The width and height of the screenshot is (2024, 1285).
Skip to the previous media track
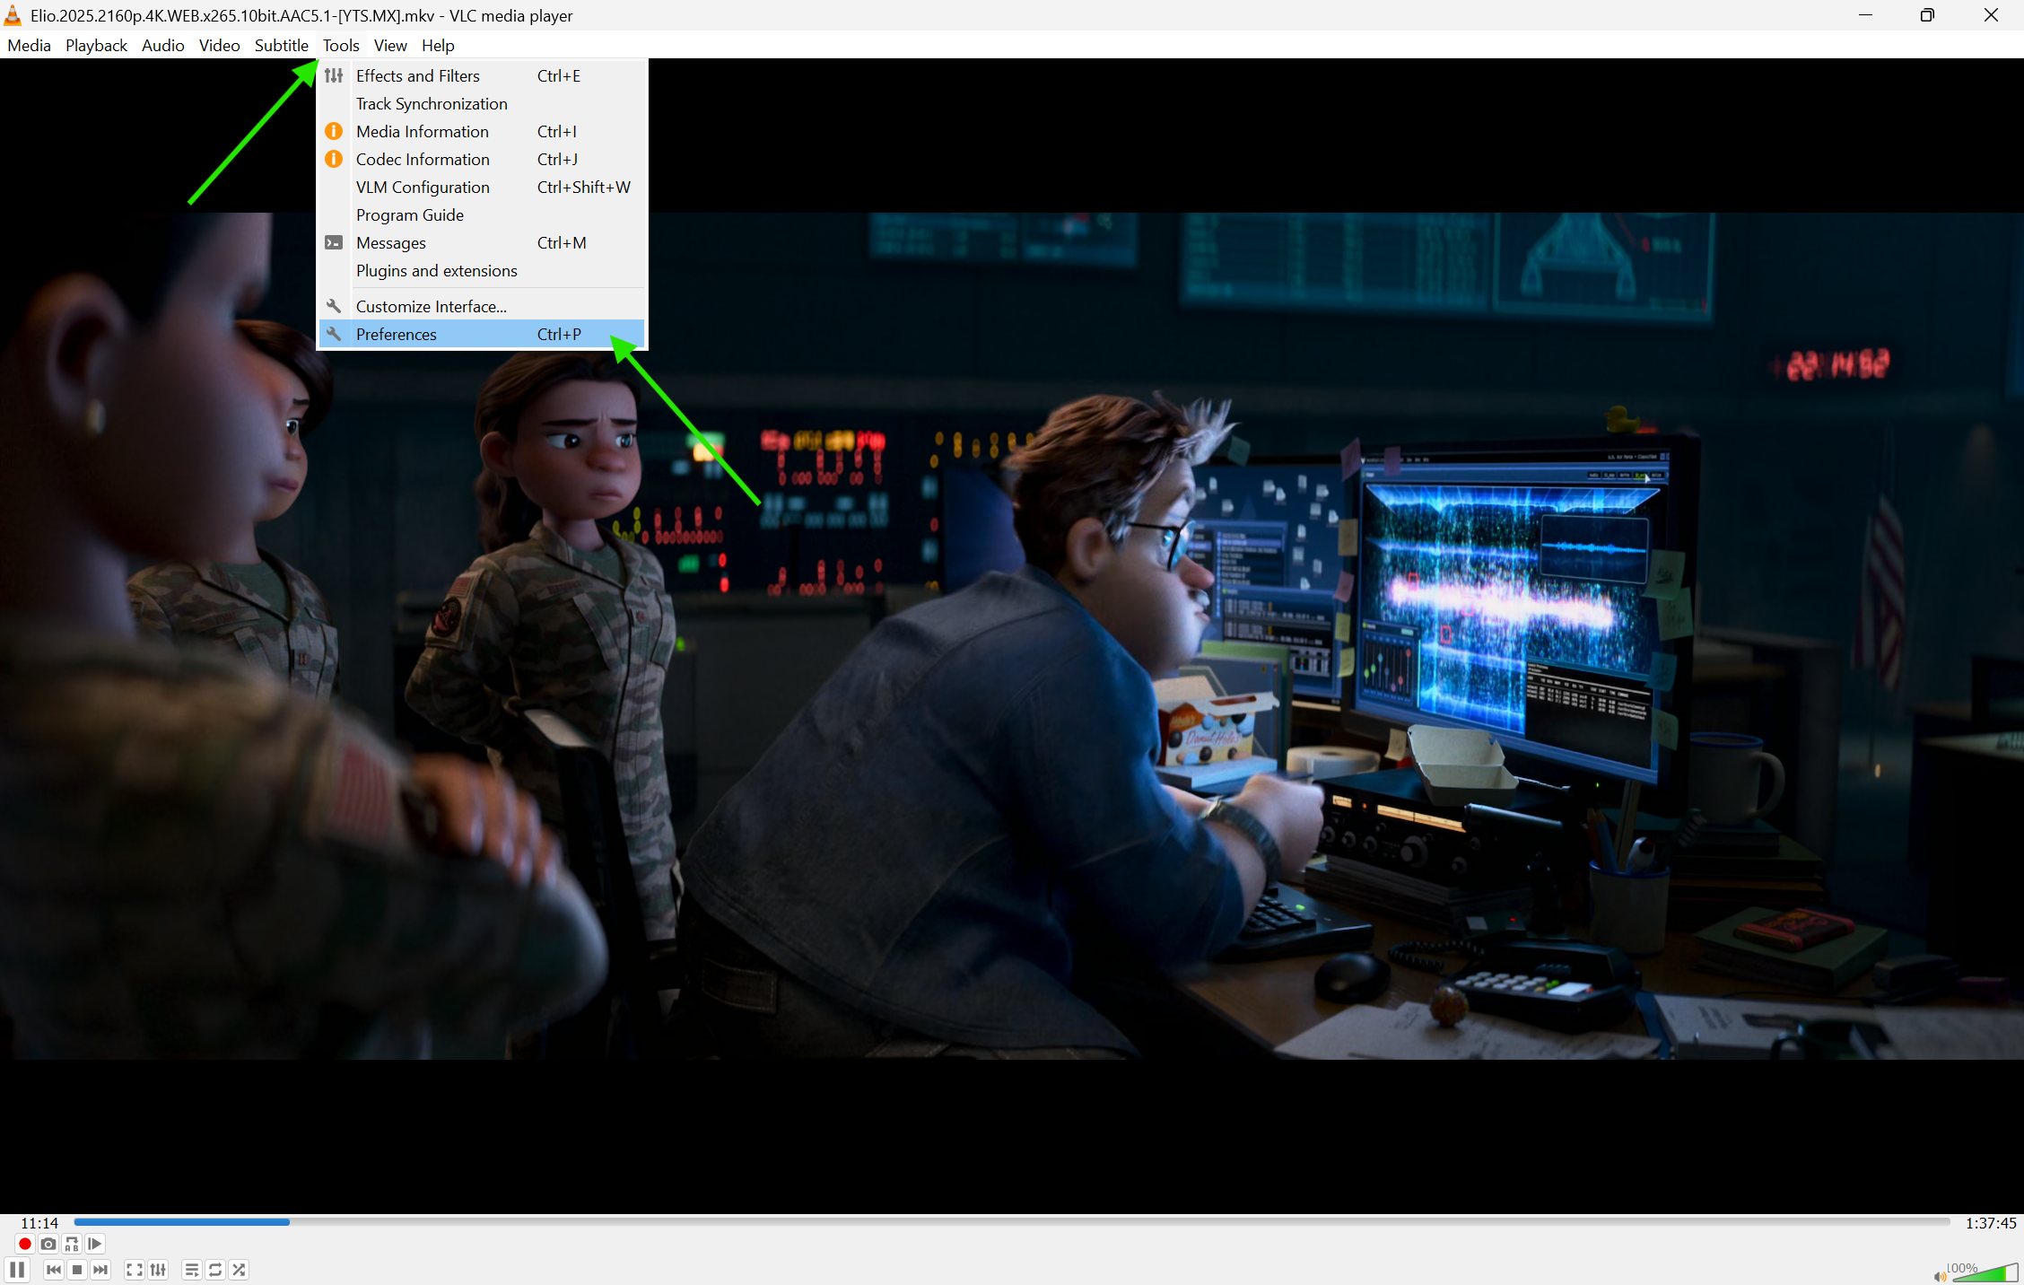coord(54,1270)
